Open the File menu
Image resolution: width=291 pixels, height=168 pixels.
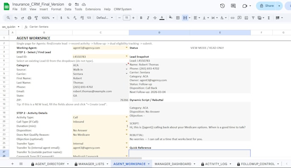pyautogui.click(x=15, y=9)
